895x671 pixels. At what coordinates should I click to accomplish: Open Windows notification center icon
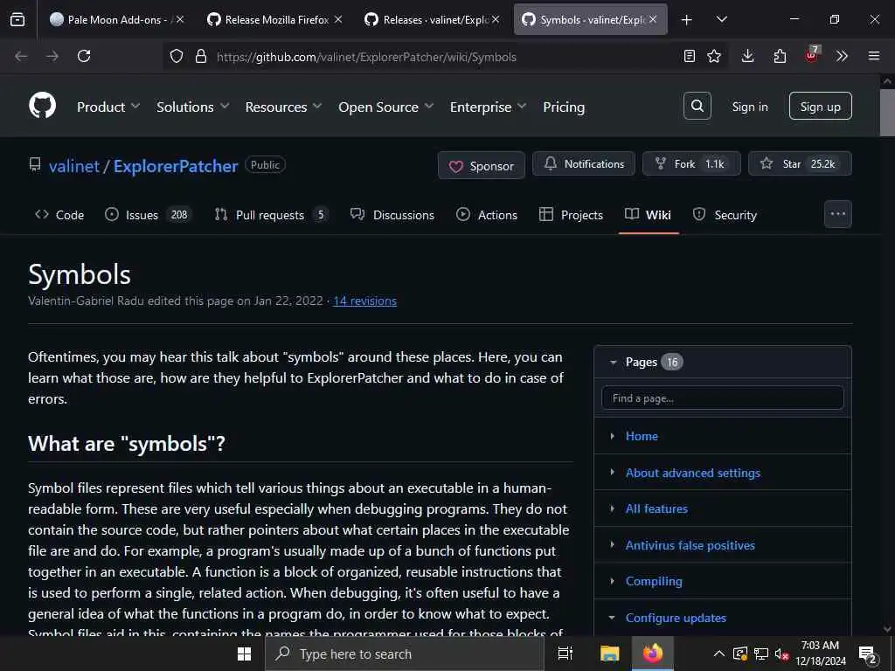pyautogui.click(x=867, y=655)
